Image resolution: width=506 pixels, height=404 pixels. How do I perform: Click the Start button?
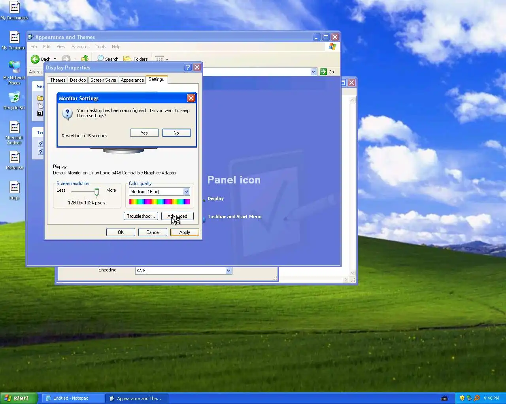tap(19, 398)
